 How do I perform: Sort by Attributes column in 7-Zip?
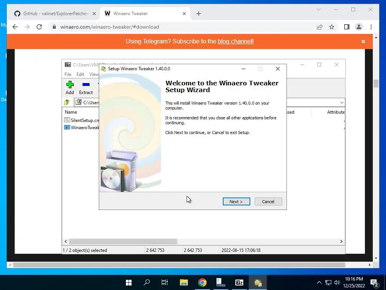tap(335, 112)
